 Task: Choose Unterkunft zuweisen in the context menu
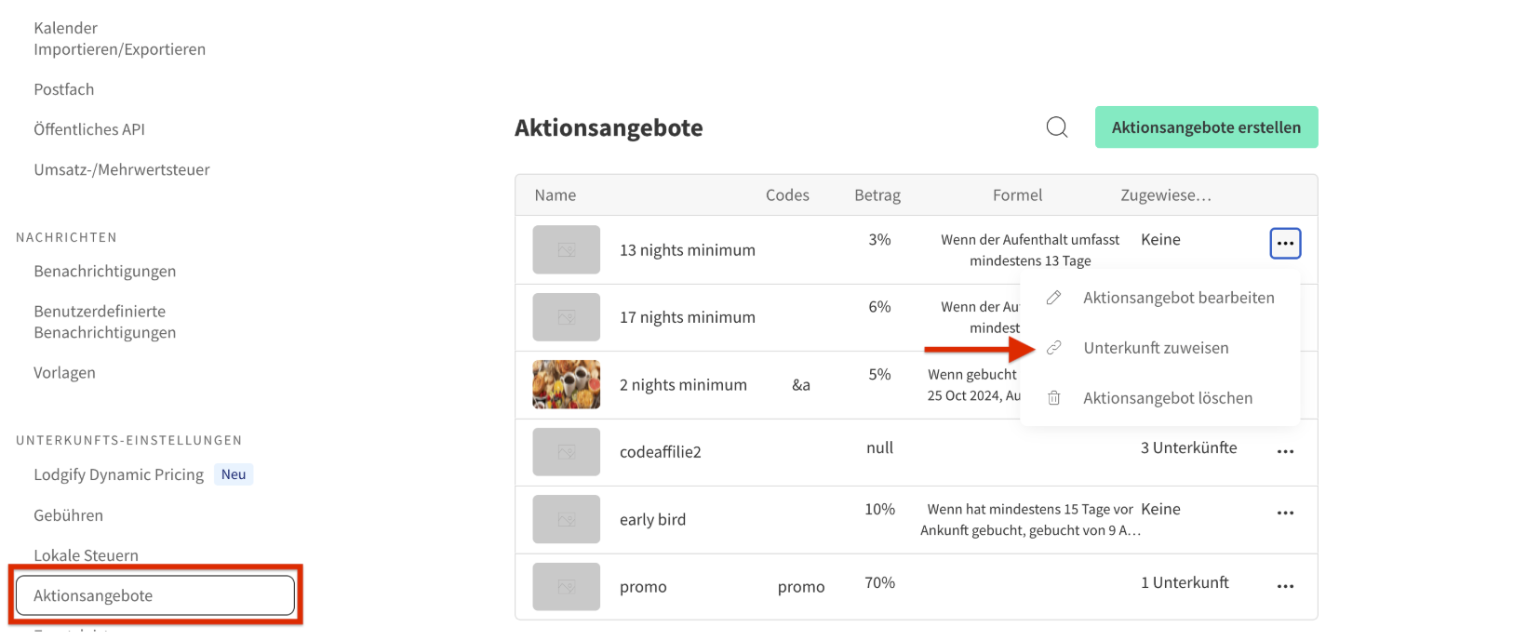tap(1156, 348)
